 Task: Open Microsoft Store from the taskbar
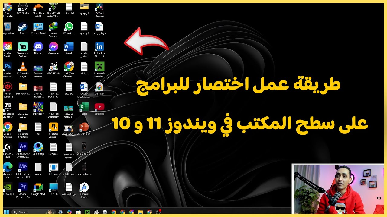tap(78, 212)
